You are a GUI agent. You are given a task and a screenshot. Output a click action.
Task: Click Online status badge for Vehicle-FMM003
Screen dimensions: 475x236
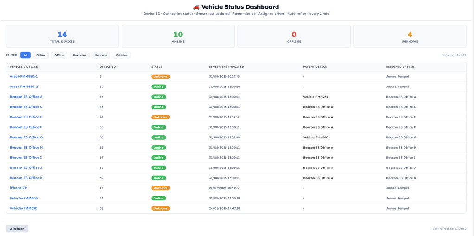[x=159, y=198]
